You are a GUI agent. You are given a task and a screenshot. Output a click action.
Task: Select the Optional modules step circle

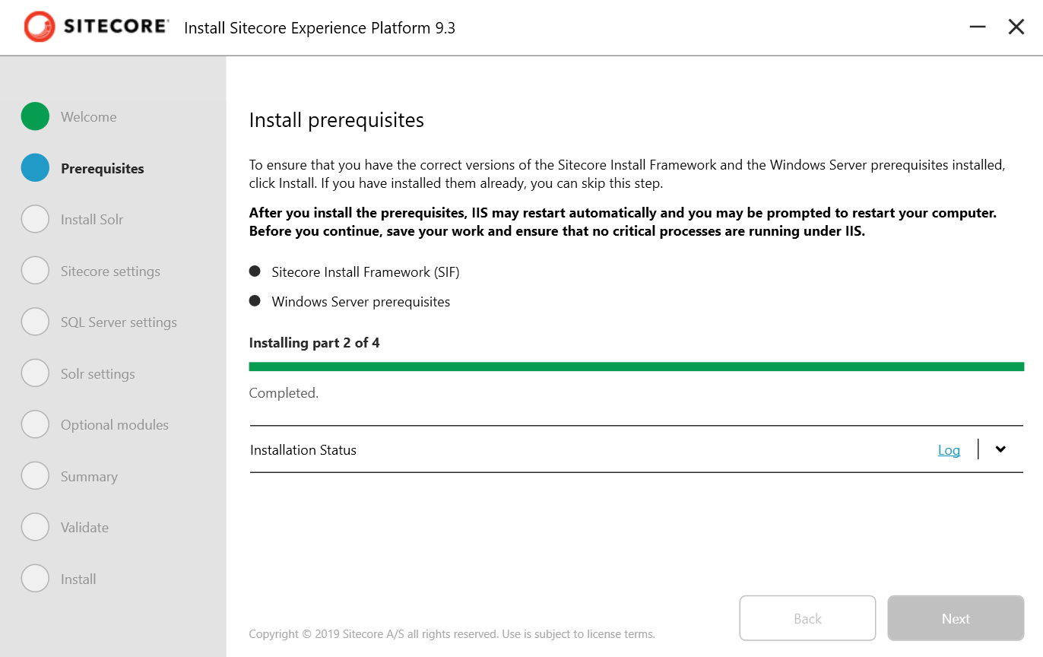[35, 424]
